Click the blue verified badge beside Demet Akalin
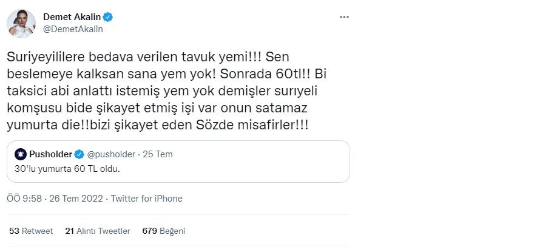534x249 pixels. (107, 16)
